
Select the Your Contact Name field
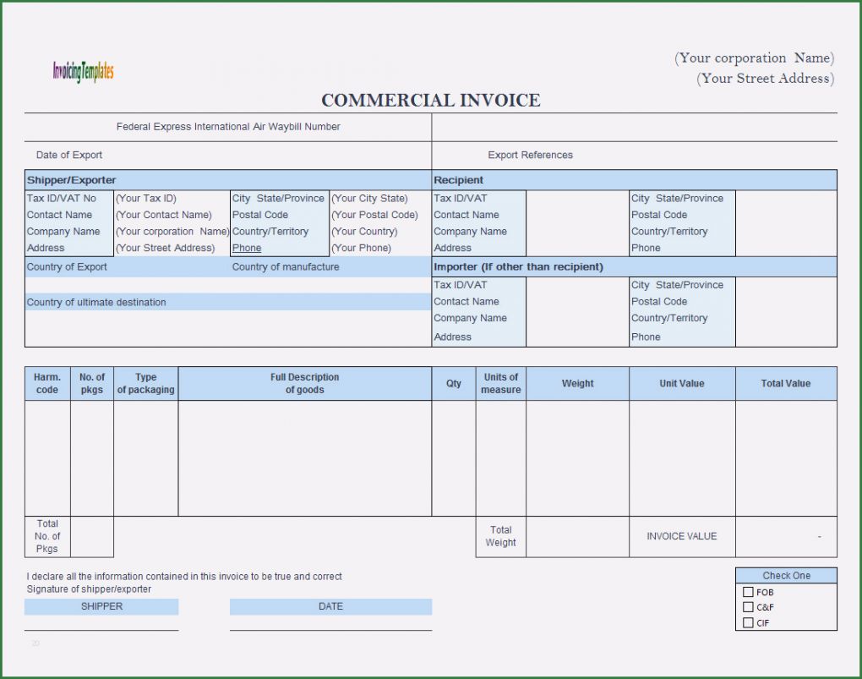(x=163, y=215)
